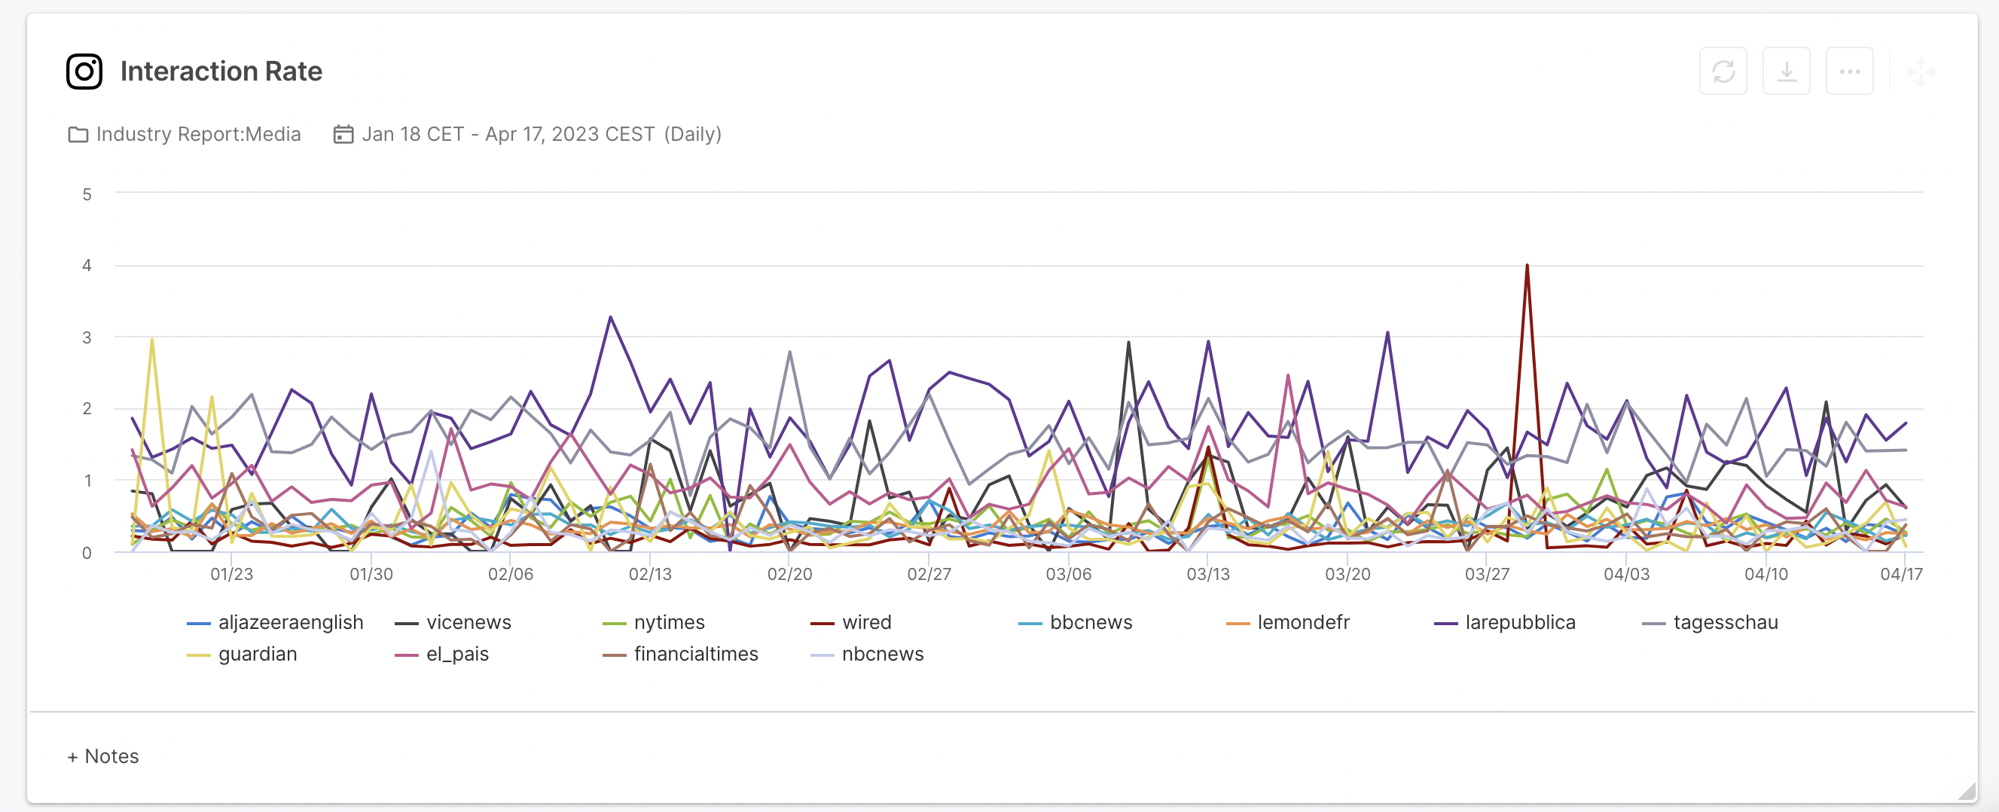Hide the bbcnews legend entry
The height and width of the screenshot is (812, 1999).
(1091, 622)
